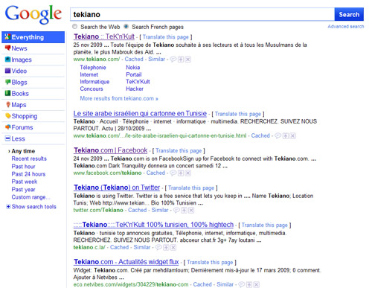Promote the tekiano.c.la result
372x288 pixels.
166,247
